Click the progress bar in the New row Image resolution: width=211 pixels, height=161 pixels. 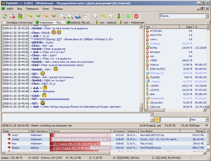80,143
